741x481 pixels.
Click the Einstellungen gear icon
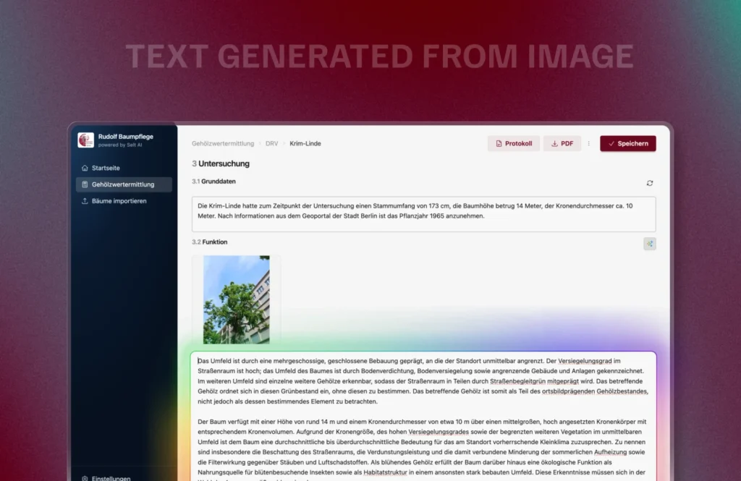point(85,477)
